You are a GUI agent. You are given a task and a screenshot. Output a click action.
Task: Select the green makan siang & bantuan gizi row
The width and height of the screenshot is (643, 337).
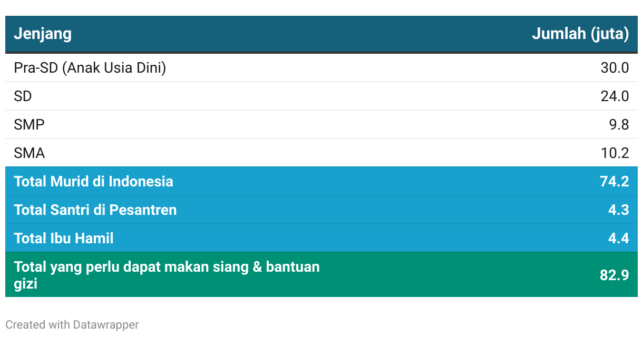[x=321, y=275]
